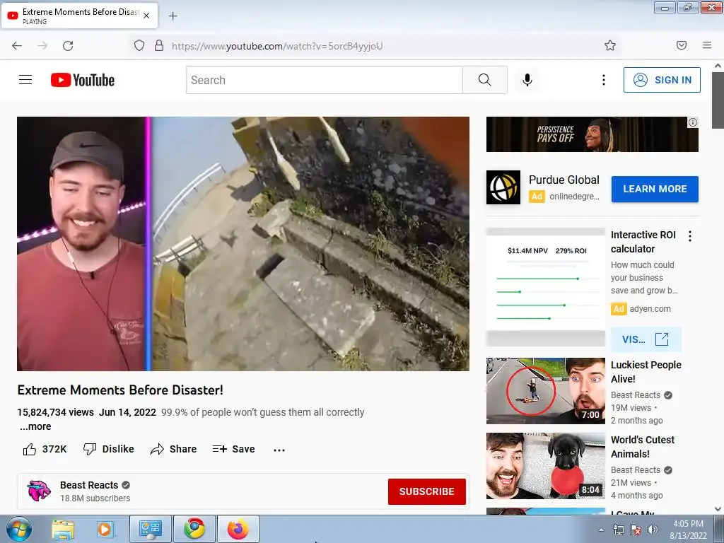Open World's Cutest Animals! thumbnail
This screenshot has width=724, height=543.
(x=545, y=465)
